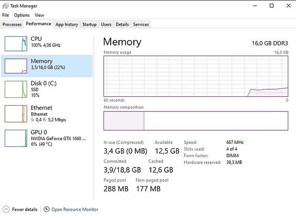Switch to the Processes tab

point(12,24)
